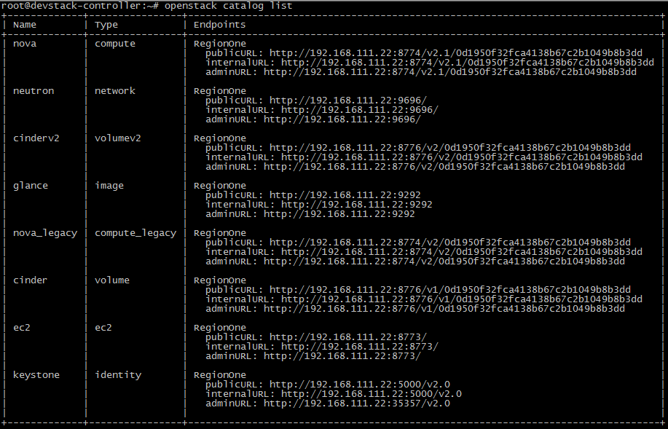Click the nova service name

tap(25, 44)
